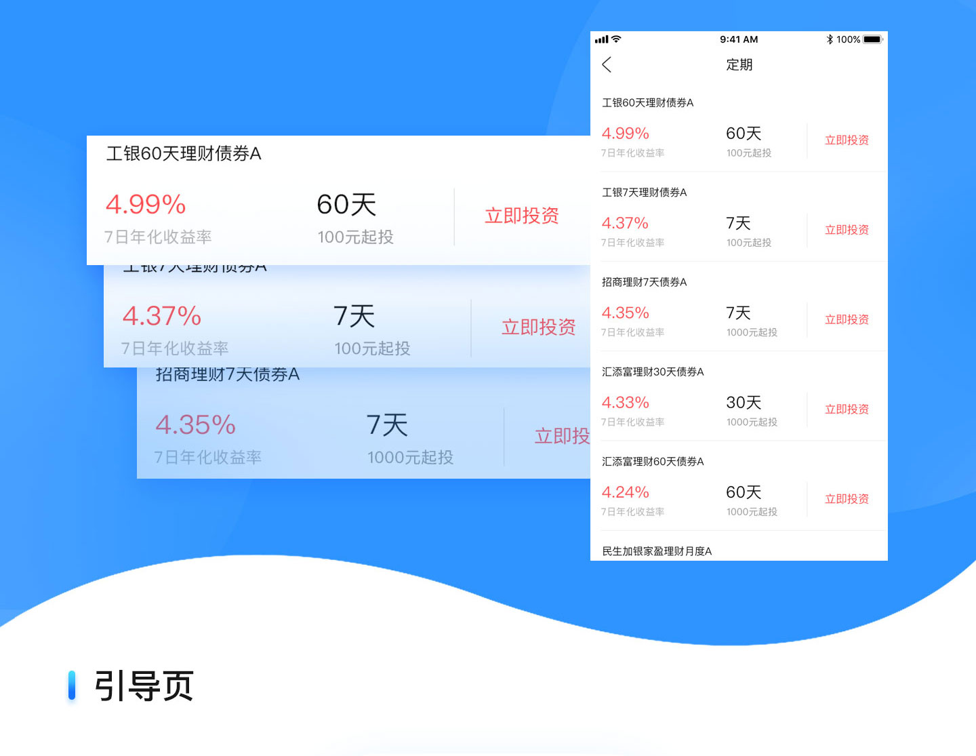Open 汇添富理财30天债券A product title
This screenshot has height=756, width=976.
(x=653, y=372)
